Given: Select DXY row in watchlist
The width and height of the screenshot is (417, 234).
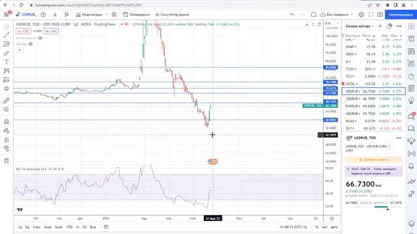Looking at the screenshot, I should pos(373,128).
